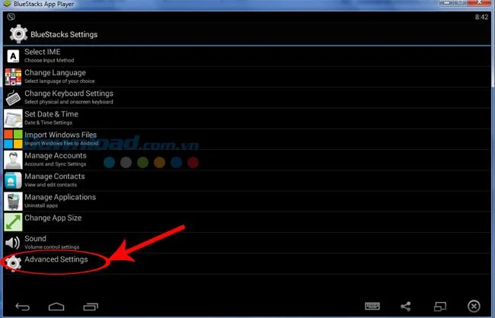495x318 pixels.
Task: Tap the recent apps button
Action: pos(91,307)
